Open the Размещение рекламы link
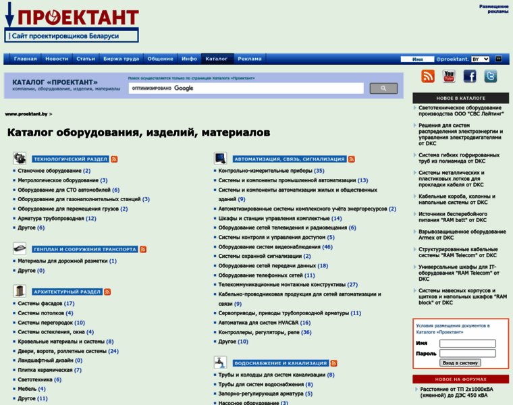The image size is (513, 405). tap(493, 9)
